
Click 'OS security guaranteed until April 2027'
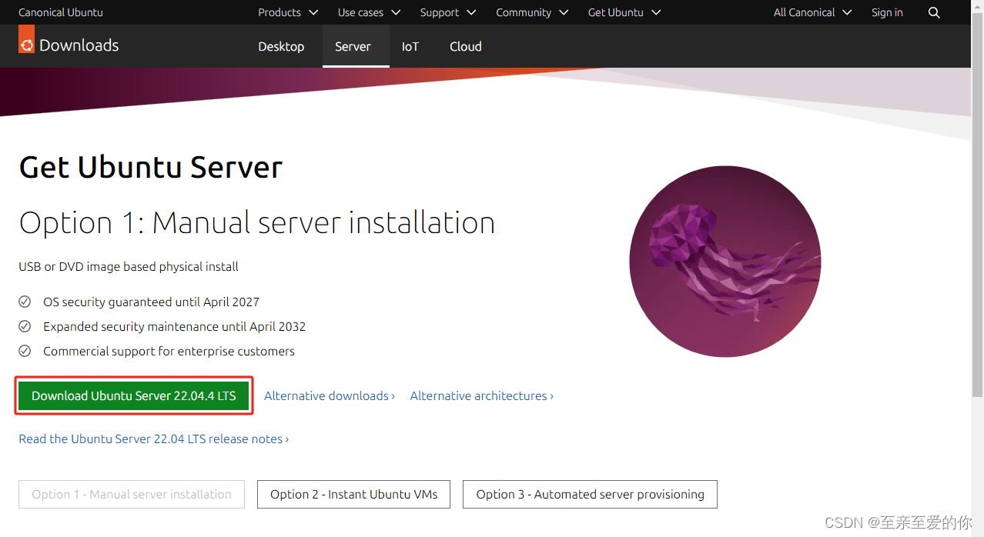(x=151, y=302)
